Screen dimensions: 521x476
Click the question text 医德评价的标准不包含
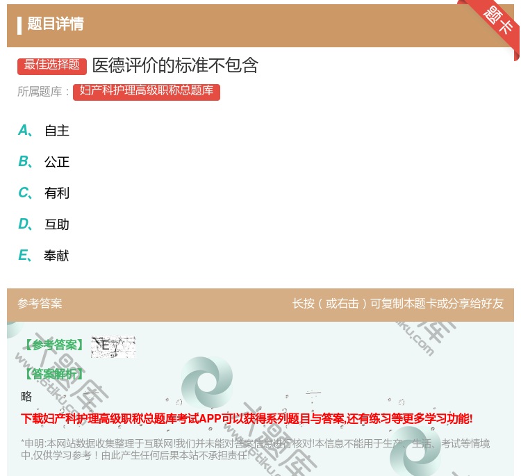point(175,65)
